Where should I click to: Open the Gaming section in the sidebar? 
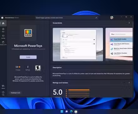[3, 37]
